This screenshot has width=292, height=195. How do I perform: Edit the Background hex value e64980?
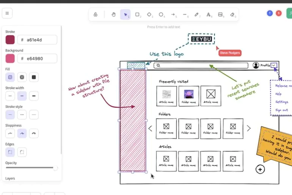37,59
